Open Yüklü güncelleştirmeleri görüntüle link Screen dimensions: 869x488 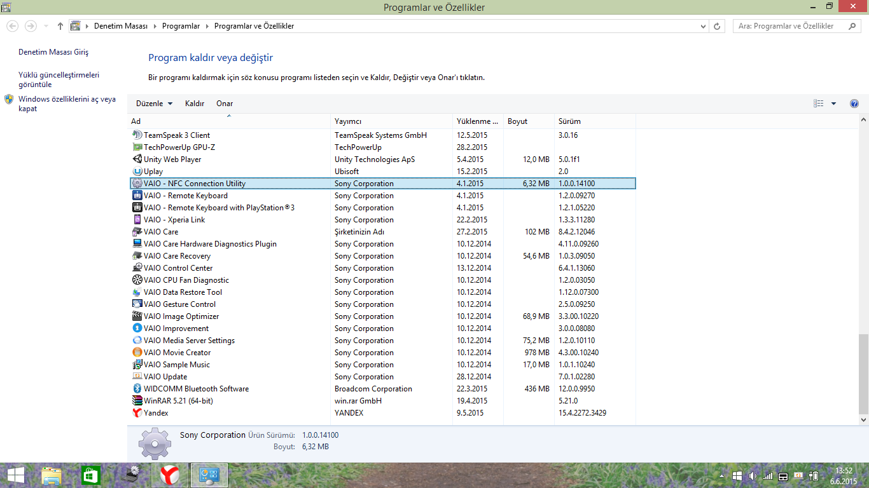(x=59, y=79)
